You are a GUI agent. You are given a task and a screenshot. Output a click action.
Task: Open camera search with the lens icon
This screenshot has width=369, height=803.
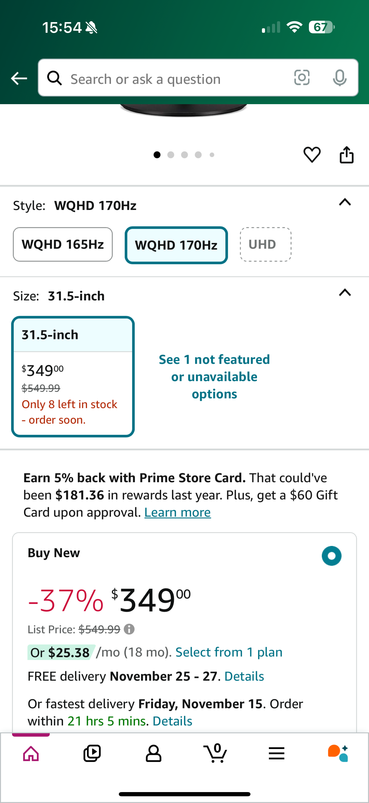(x=302, y=78)
